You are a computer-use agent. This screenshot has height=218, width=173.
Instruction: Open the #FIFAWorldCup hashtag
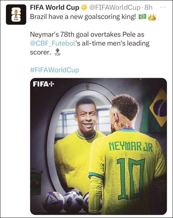pos(54,70)
